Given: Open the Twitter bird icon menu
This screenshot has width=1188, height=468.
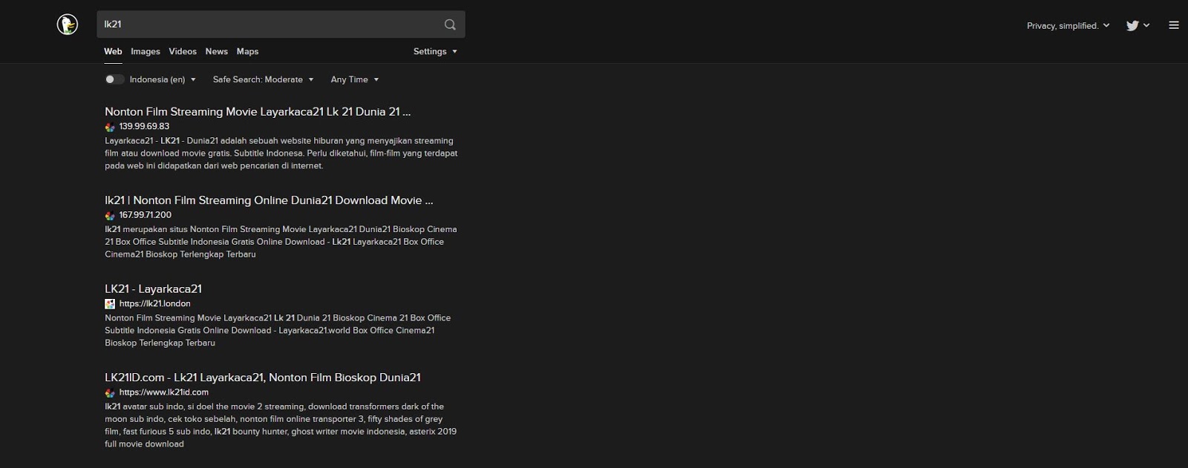Looking at the screenshot, I should tap(1138, 25).
